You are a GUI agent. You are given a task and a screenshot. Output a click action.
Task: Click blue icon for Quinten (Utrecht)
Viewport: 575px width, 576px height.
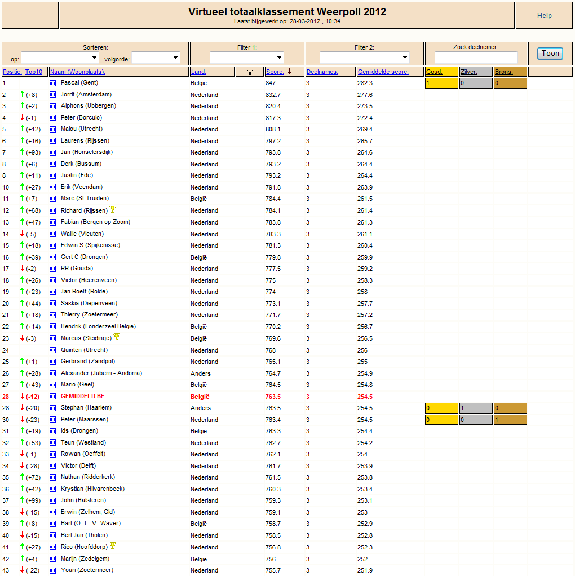[x=53, y=350]
